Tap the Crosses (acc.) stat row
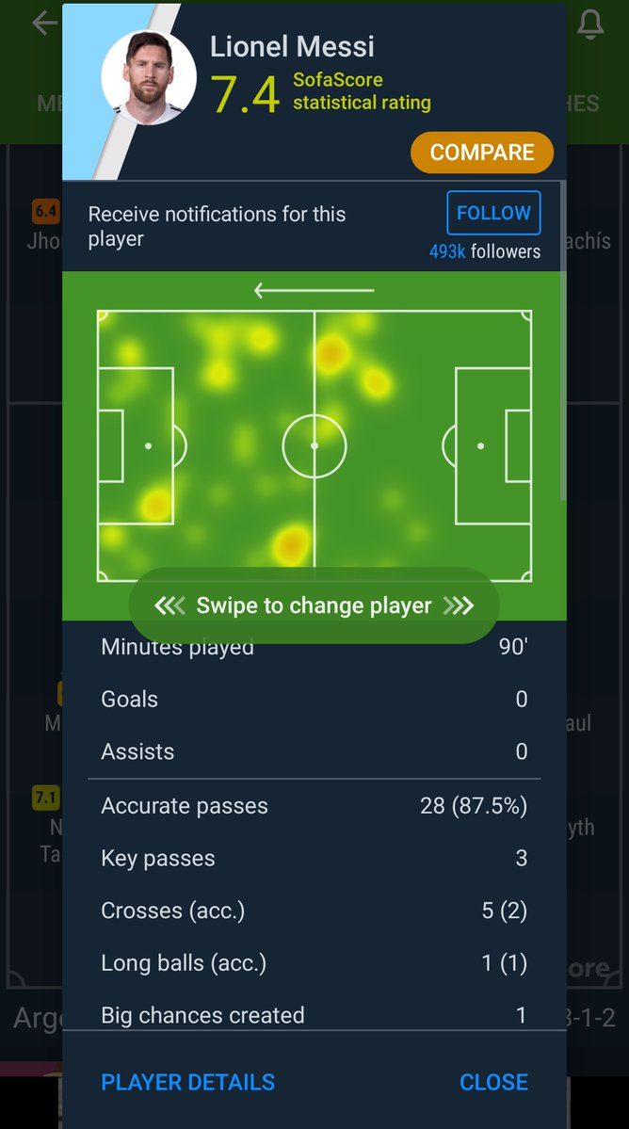The height and width of the screenshot is (1129, 629). click(x=314, y=911)
